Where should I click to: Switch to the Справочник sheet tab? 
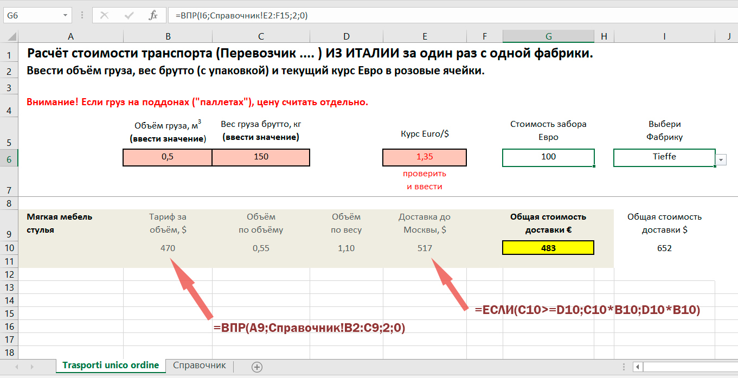tap(199, 366)
